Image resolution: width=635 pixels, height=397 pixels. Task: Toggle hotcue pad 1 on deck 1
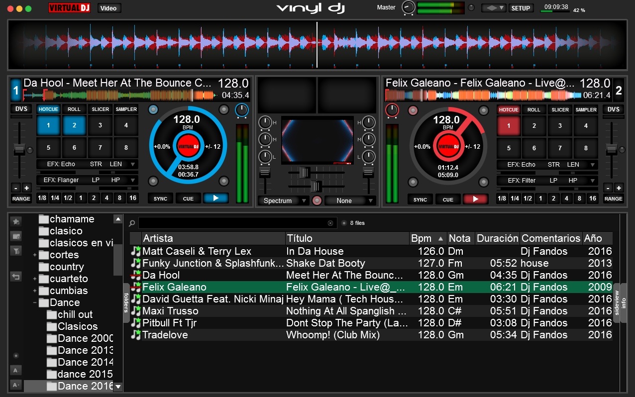coord(48,125)
